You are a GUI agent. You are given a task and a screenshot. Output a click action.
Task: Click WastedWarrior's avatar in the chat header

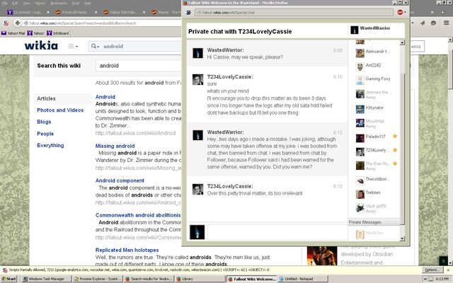[354, 30]
